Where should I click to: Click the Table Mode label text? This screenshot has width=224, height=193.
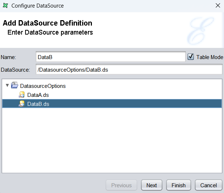point(209,57)
